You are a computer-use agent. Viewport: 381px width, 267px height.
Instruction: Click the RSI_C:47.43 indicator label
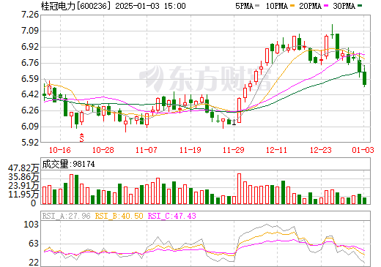[x=172, y=216]
